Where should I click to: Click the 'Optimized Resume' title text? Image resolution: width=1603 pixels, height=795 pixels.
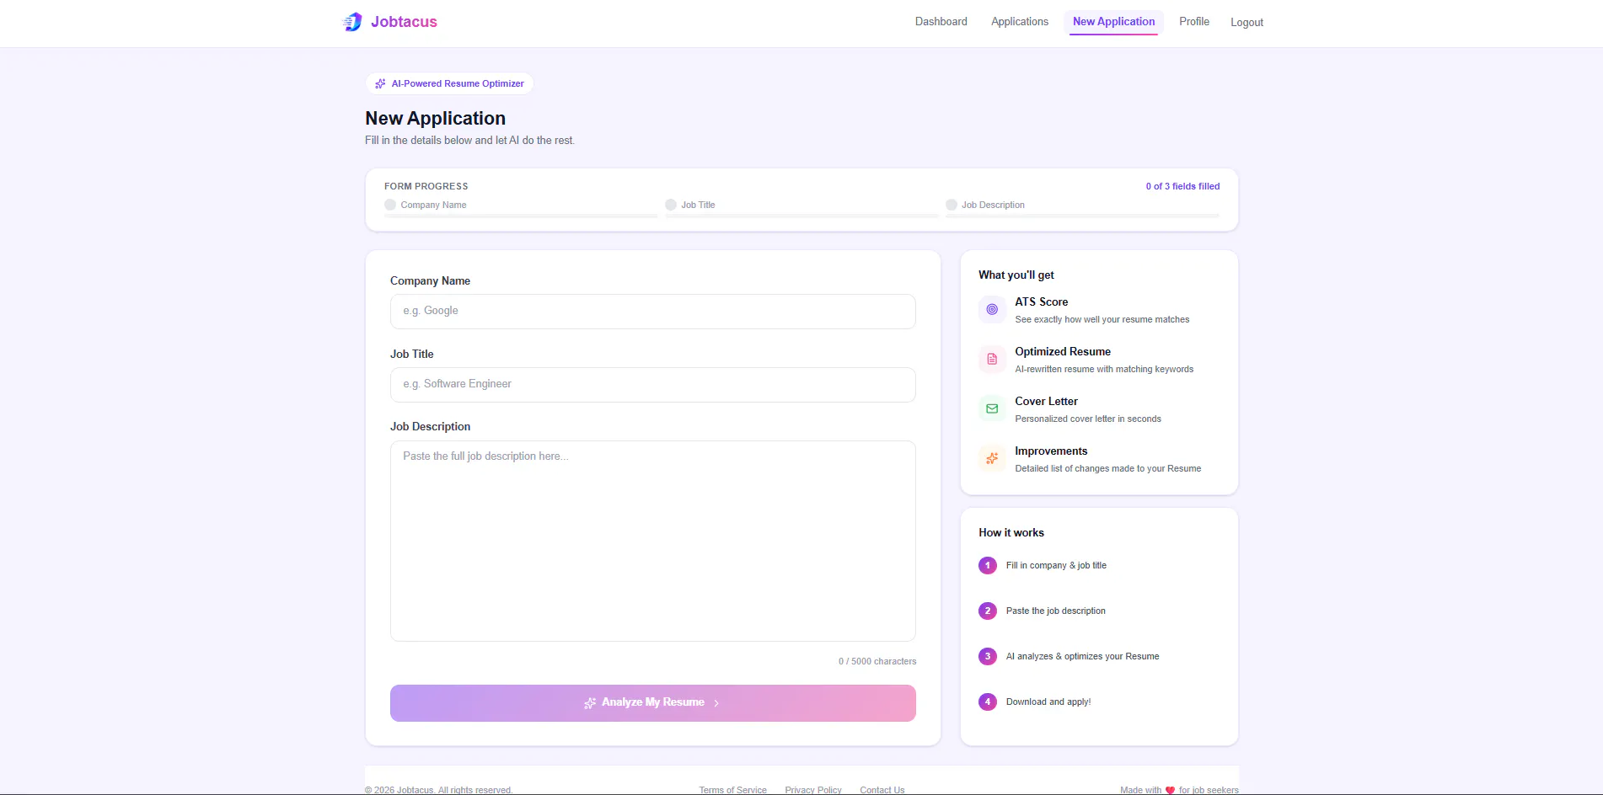[1063, 351]
